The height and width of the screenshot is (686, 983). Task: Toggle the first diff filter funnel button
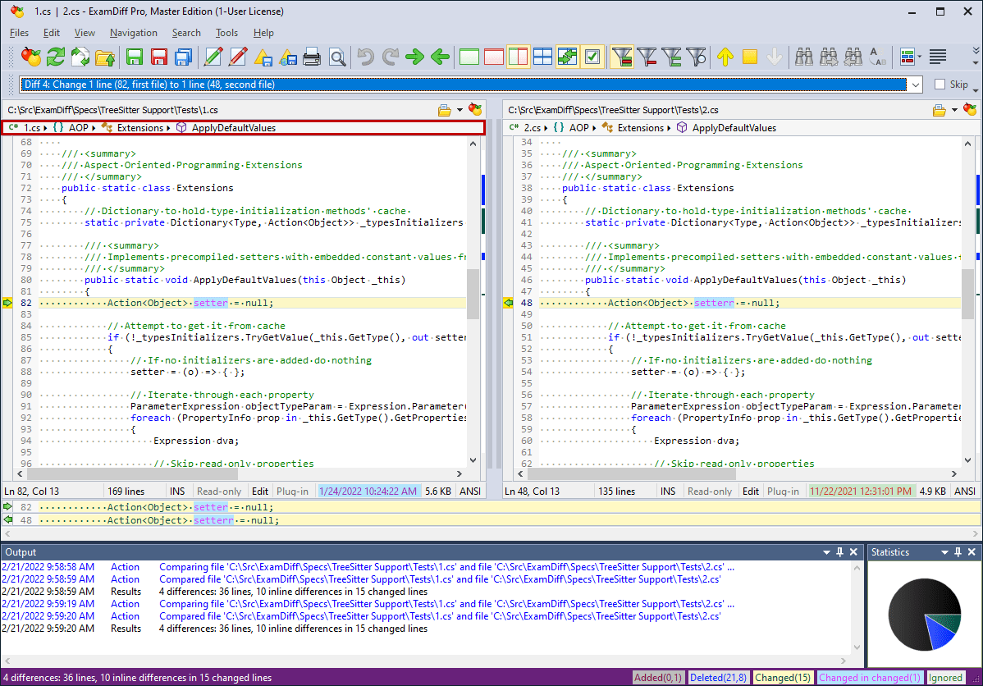[622, 57]
